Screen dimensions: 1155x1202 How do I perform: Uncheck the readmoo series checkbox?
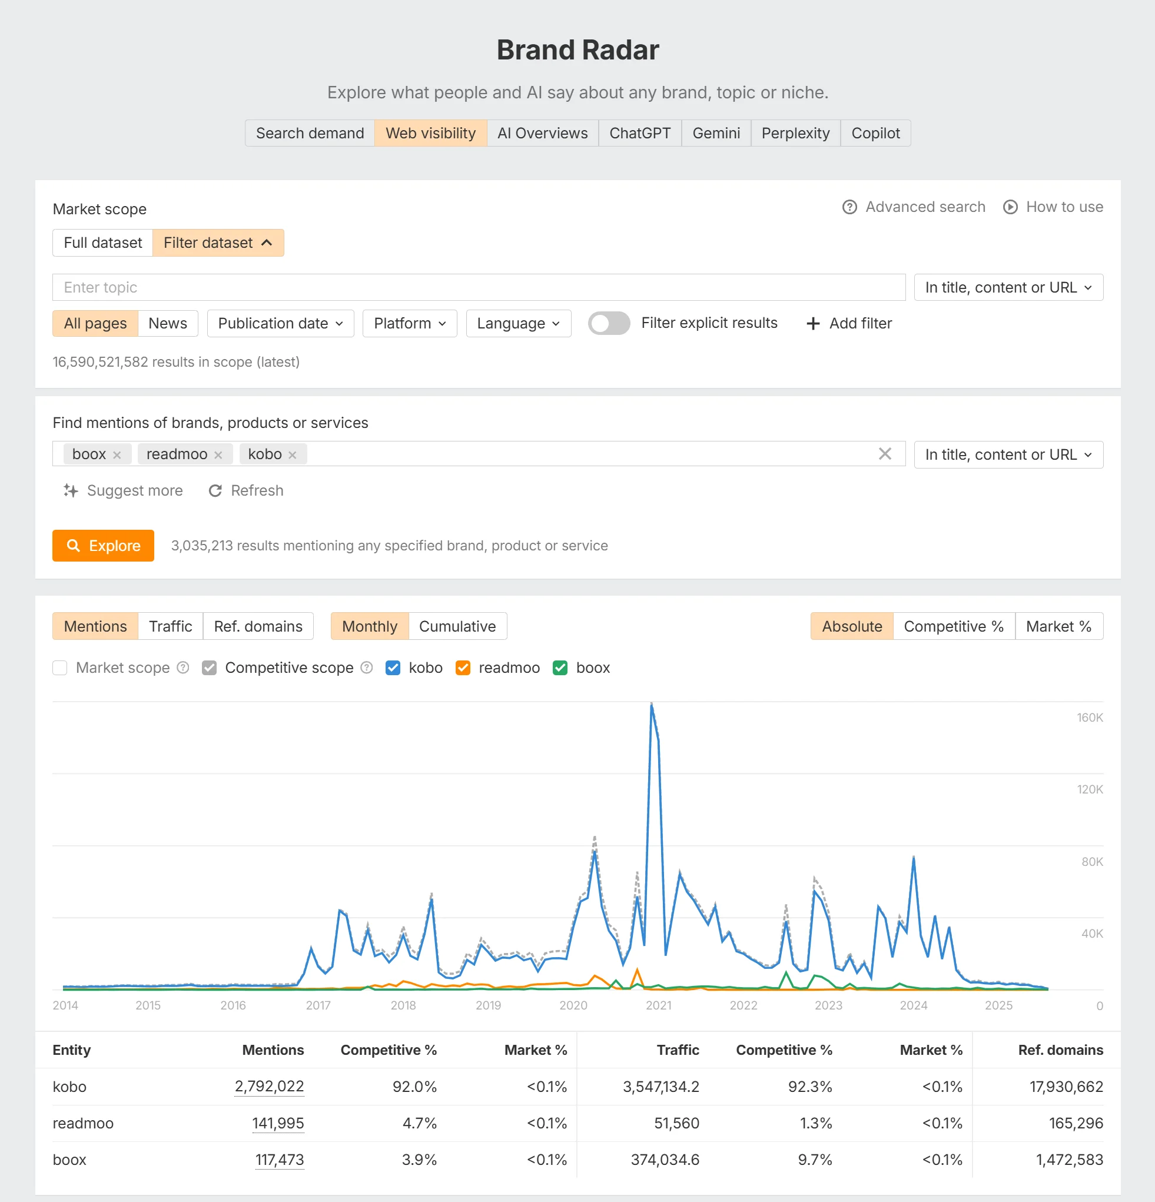(x=463, y=668)
